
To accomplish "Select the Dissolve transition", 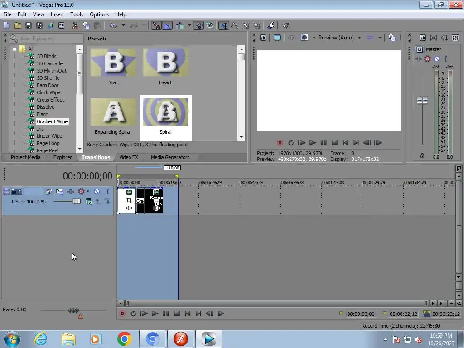I will (x=45, y=107).
